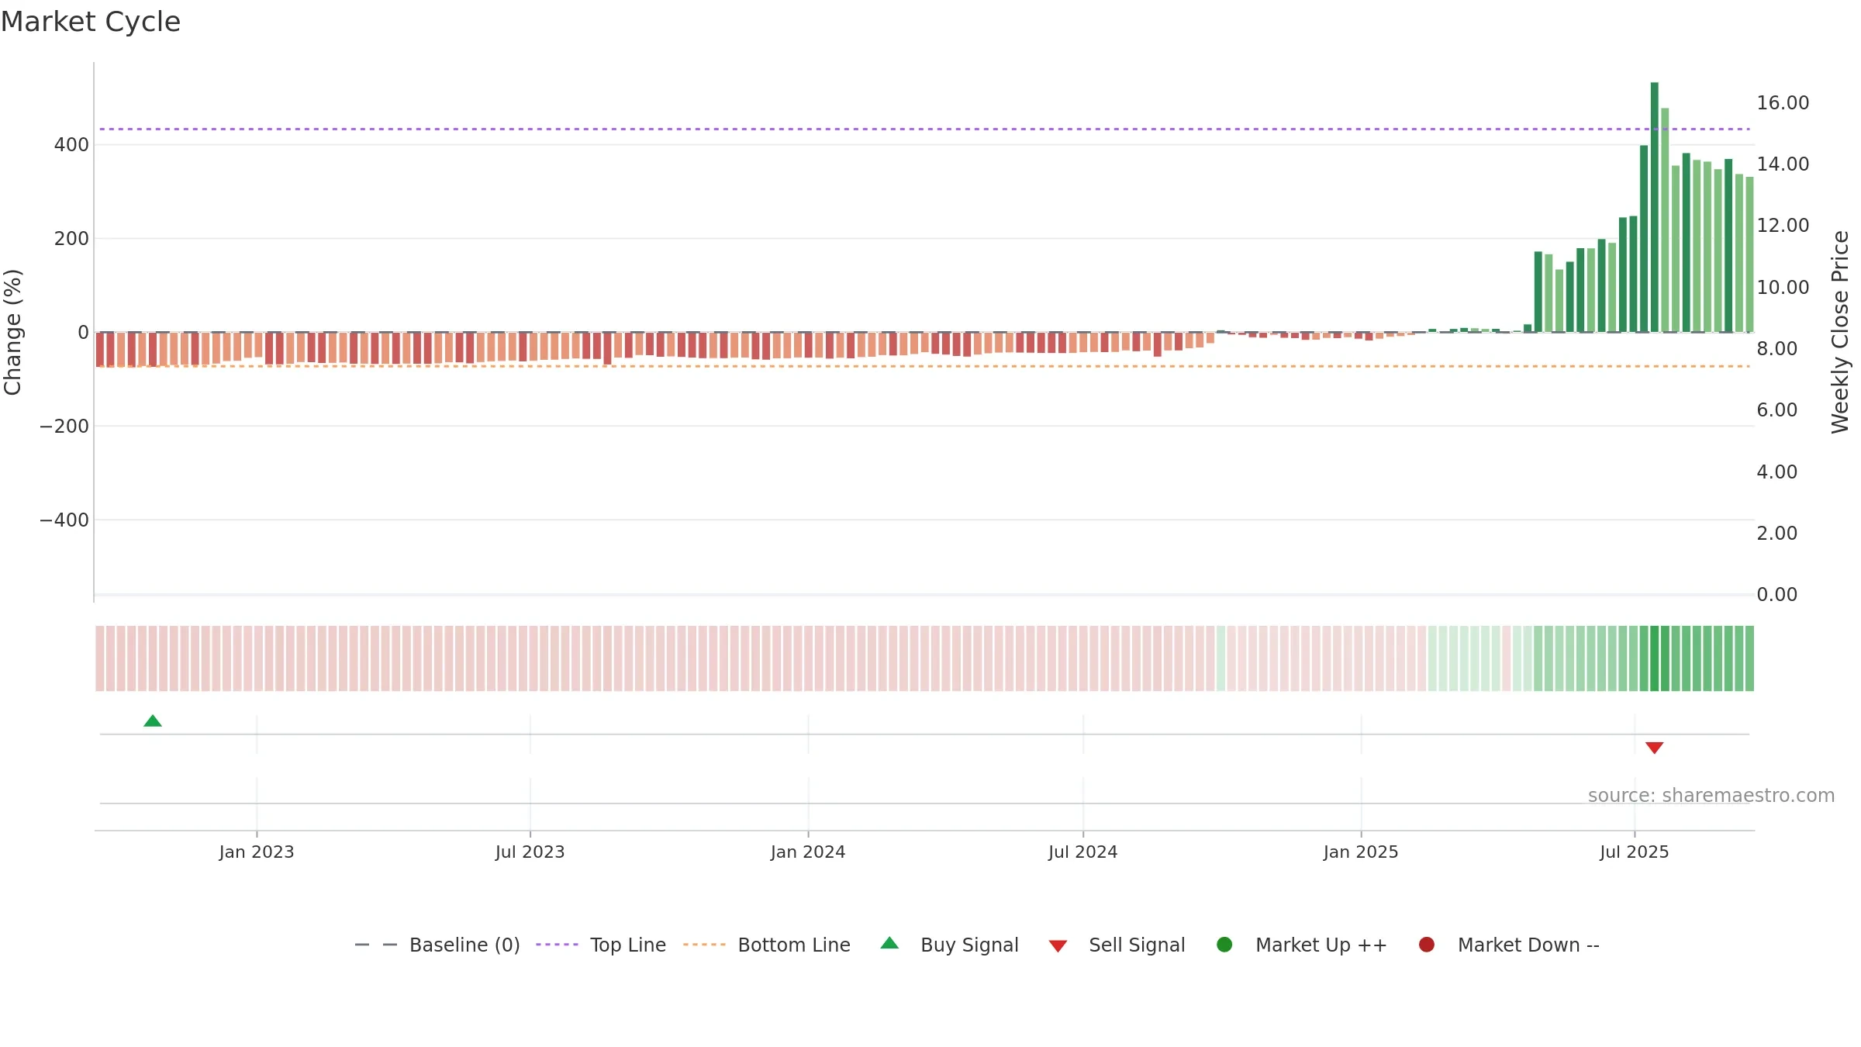Click the darkest green cell in heatmap strip
This screenshot has width=1861, height=1047.
[1655, 658]
